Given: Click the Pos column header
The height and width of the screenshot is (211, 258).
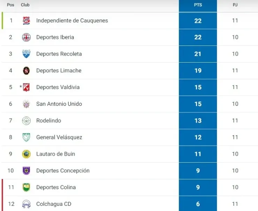Looking at the screenshot, I should click(x=10, y=5).
